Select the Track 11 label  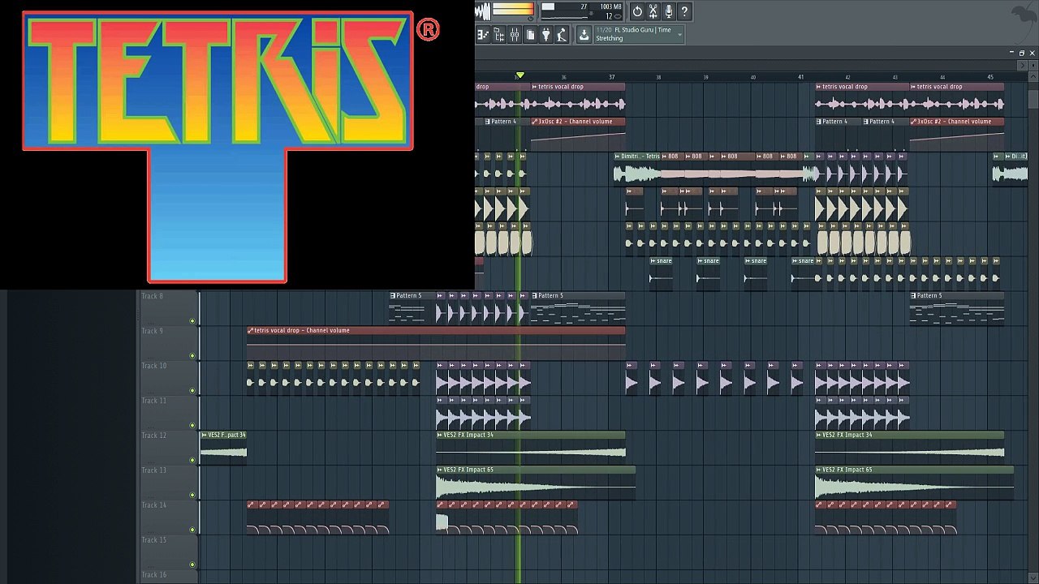point(154,401)
